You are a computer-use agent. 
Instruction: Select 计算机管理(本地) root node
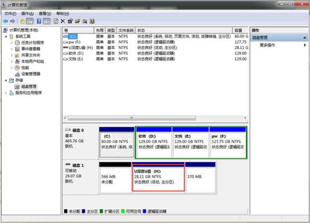[24, 30]
